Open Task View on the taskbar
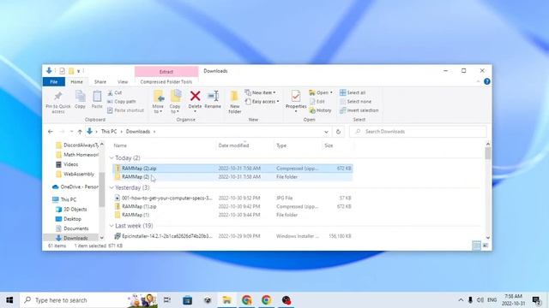Image resolution: width=549 pixels, height=308 pixels. (x=167, y=300)
